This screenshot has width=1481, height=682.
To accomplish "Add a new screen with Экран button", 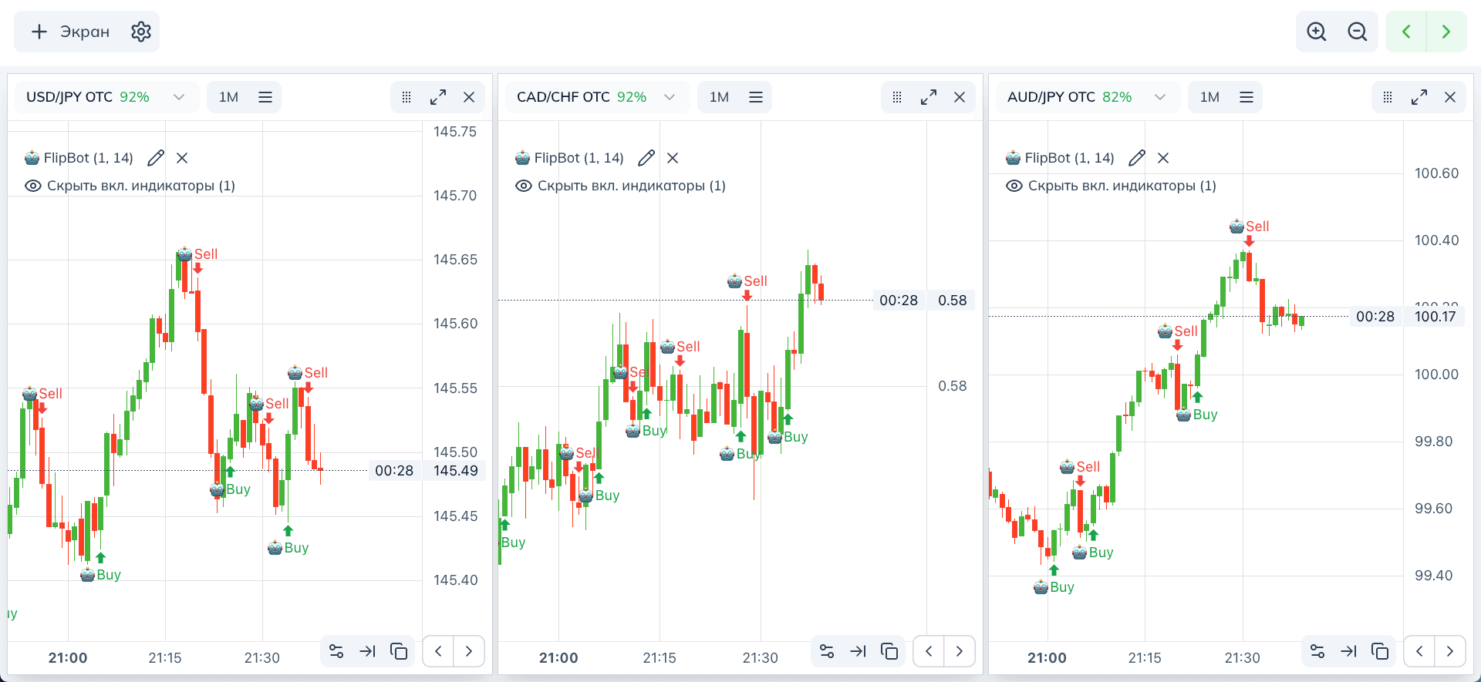I will pos(70,32).
